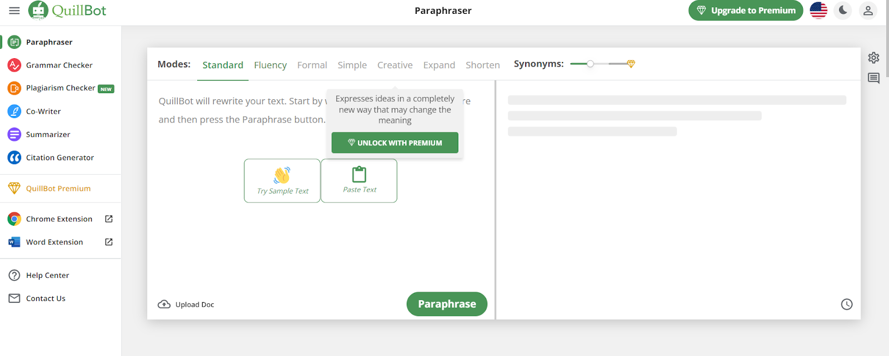Select the Simple mode tab
Viewport: 889px width, 356px height.
[352, 65]
